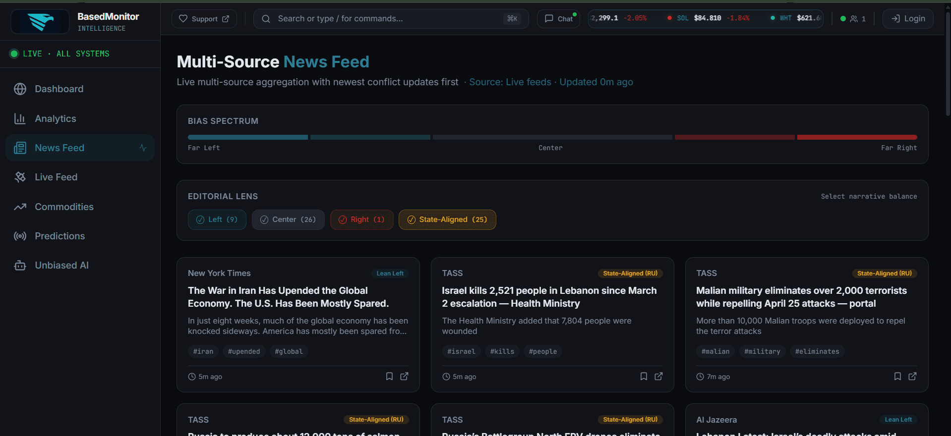Viewport: 951px width, 436px height.
Task: Click the BasedMonitor eagle logo
Action: point(40,22)
